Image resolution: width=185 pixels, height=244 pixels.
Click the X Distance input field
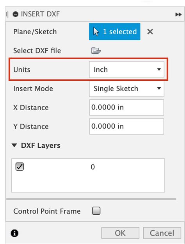click(x=126, y=108)
